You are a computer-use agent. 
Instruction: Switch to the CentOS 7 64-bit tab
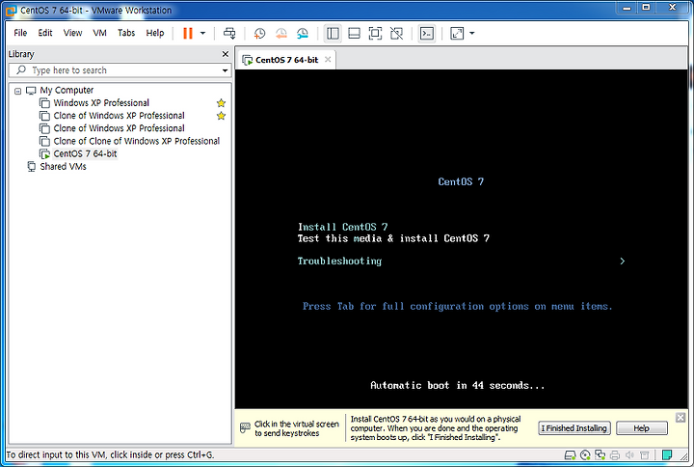(286, 60)
